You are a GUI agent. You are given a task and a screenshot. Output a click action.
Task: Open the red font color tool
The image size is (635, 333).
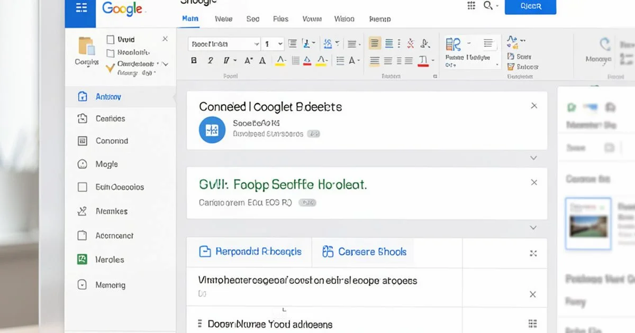point(307,60)
